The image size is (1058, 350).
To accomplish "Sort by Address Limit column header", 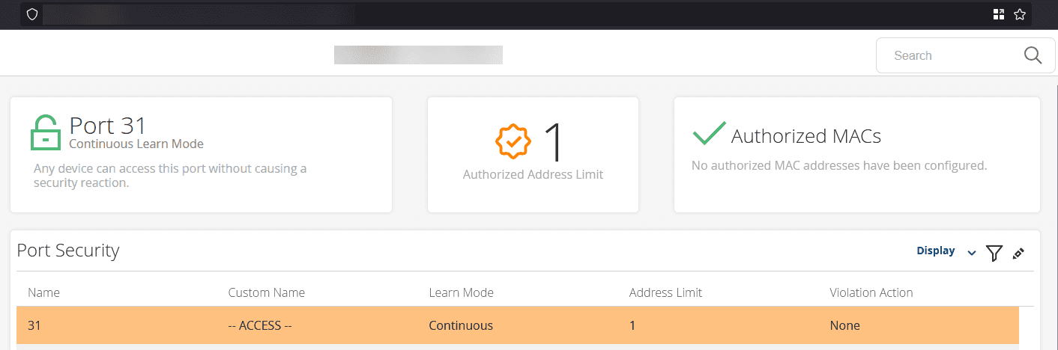I will (665, 292).
